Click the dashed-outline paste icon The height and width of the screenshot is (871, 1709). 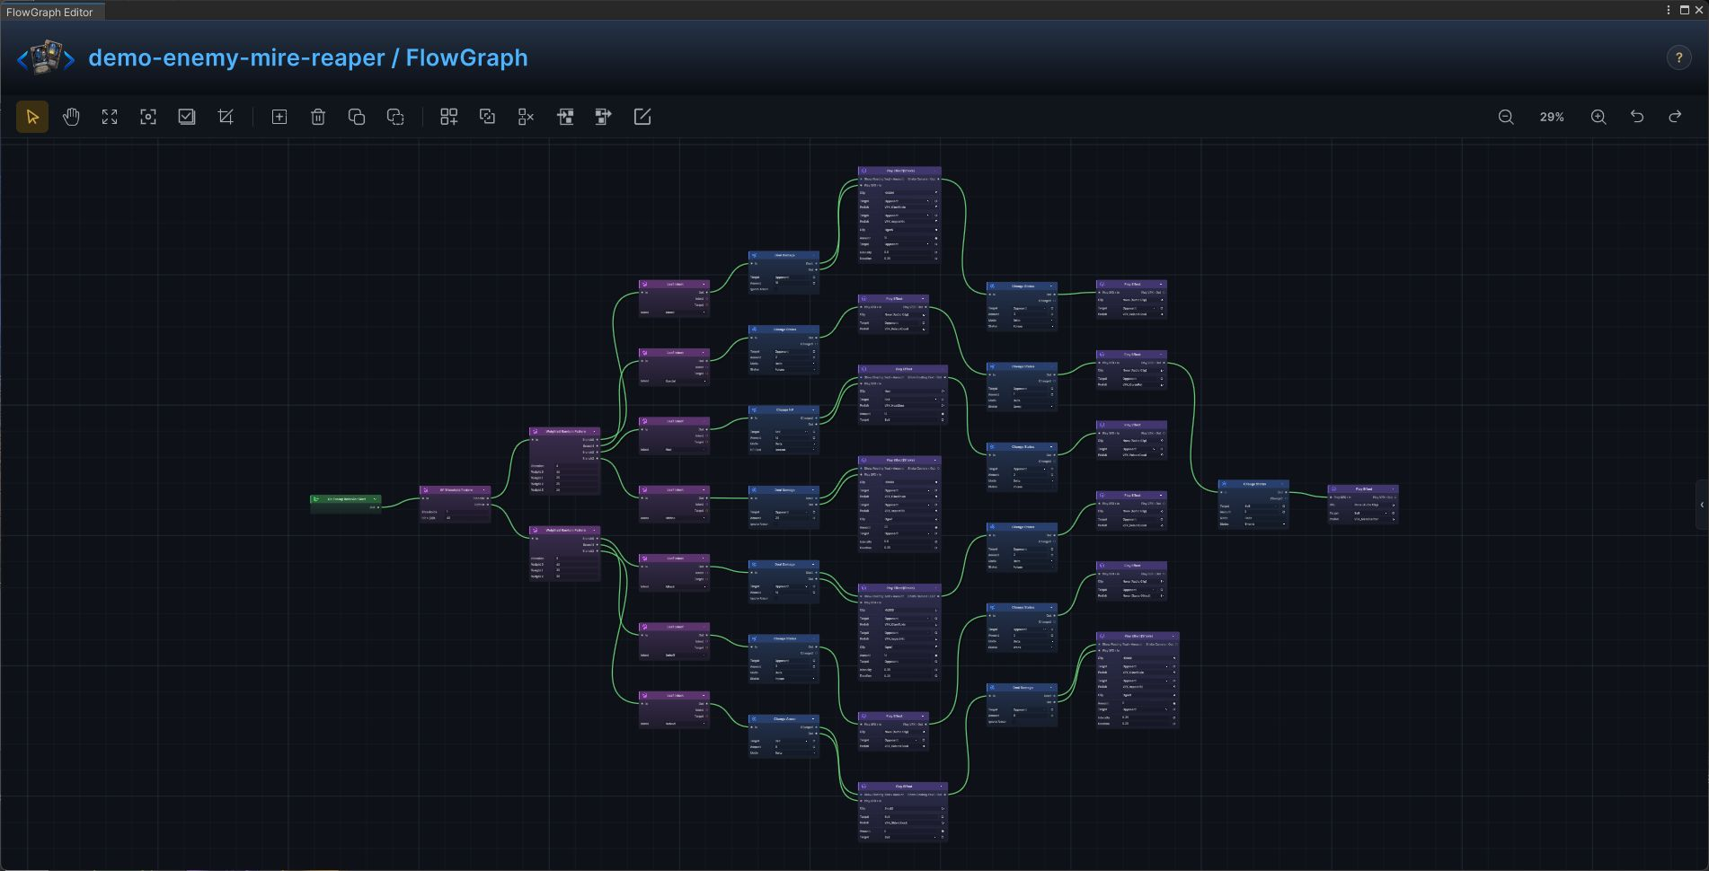(x=395, y=117)
